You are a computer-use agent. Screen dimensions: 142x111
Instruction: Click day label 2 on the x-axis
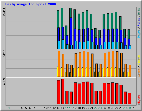(13, 108)
